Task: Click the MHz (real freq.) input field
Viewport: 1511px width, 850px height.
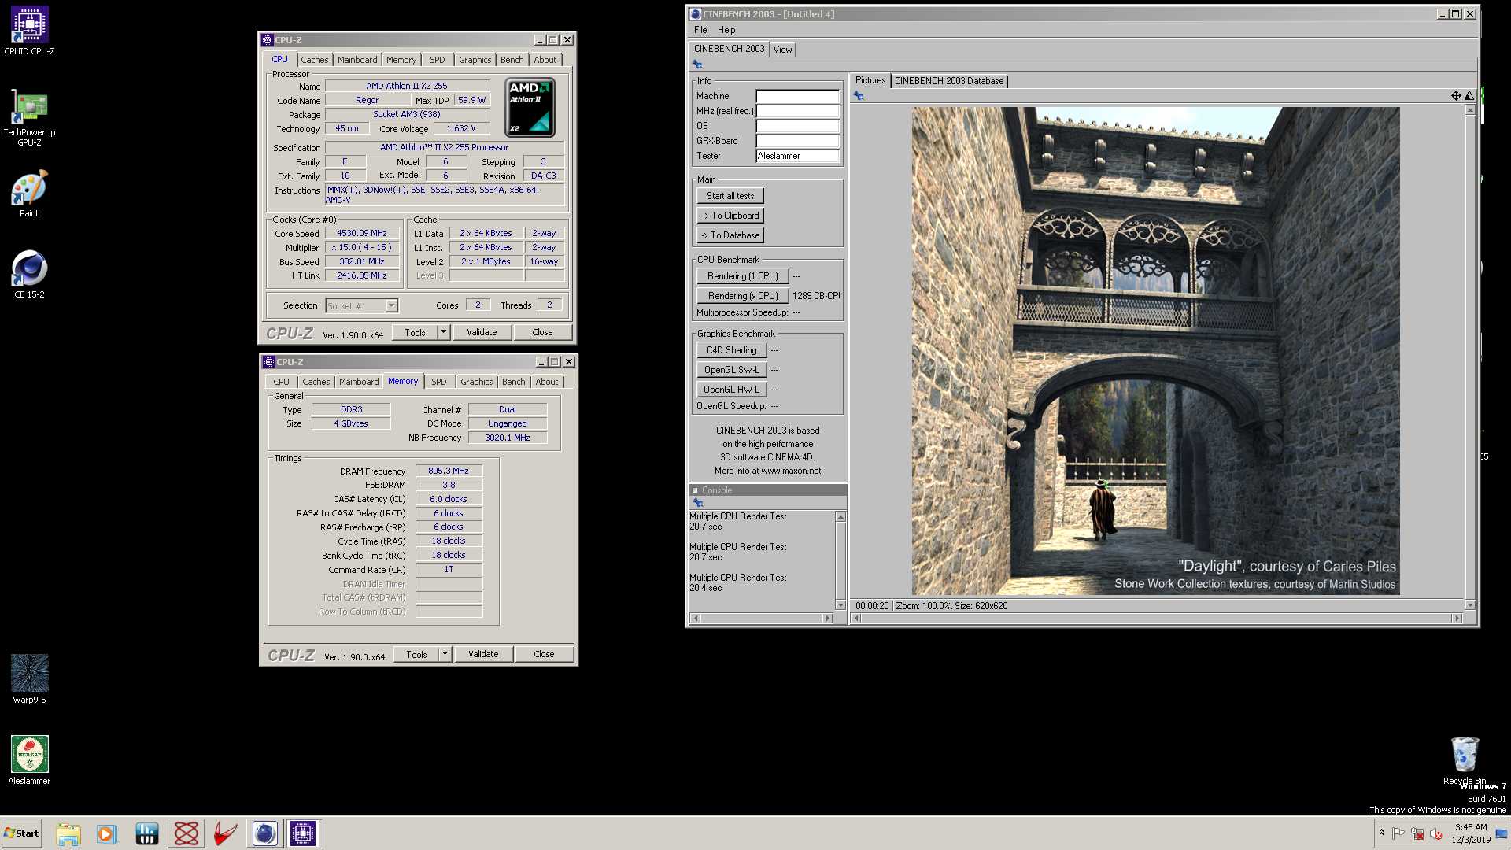Action: (797, 111)
